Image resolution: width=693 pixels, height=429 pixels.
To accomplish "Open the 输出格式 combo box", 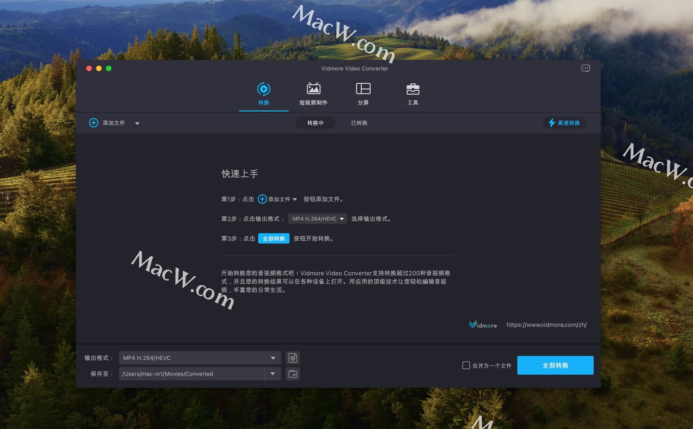I will (x=200, y=358).
